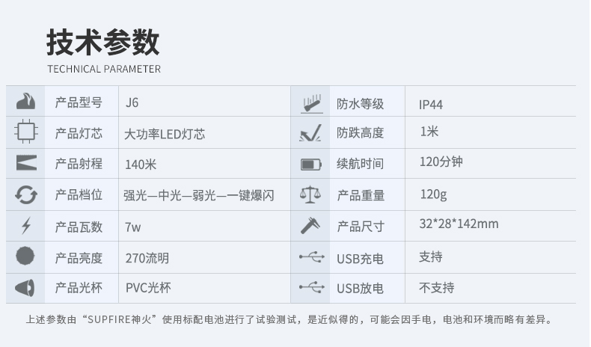
Task: Click the waterproof rain icon beside 防水等级
Action: (x=311, y=104)
